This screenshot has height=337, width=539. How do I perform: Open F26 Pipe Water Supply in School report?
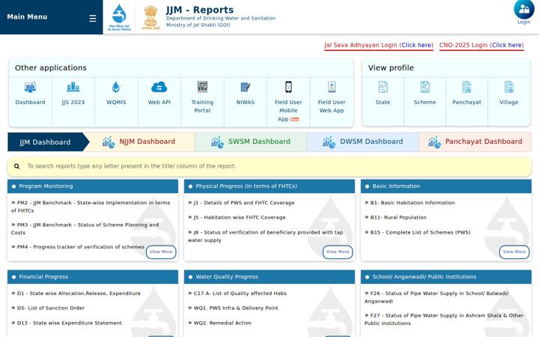click(436, 297)
